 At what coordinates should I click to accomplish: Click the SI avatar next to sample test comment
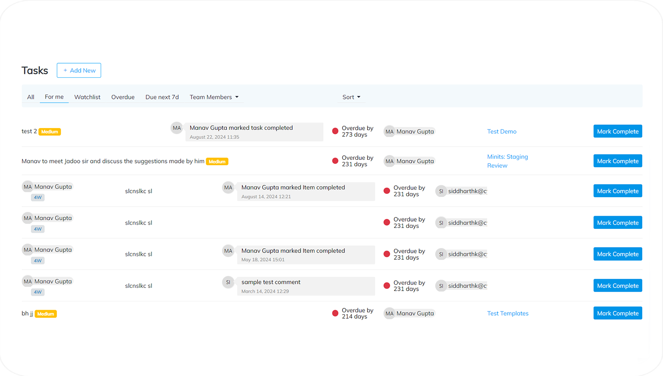click(x=228, y=282)
